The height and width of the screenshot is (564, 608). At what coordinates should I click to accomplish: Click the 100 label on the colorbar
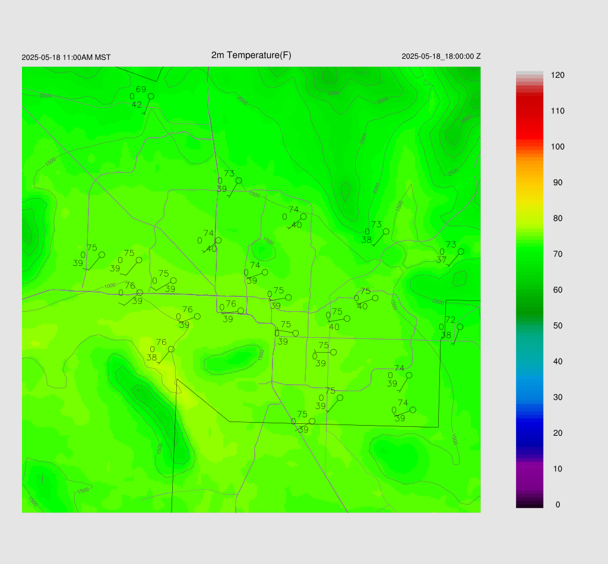[558, 147]
